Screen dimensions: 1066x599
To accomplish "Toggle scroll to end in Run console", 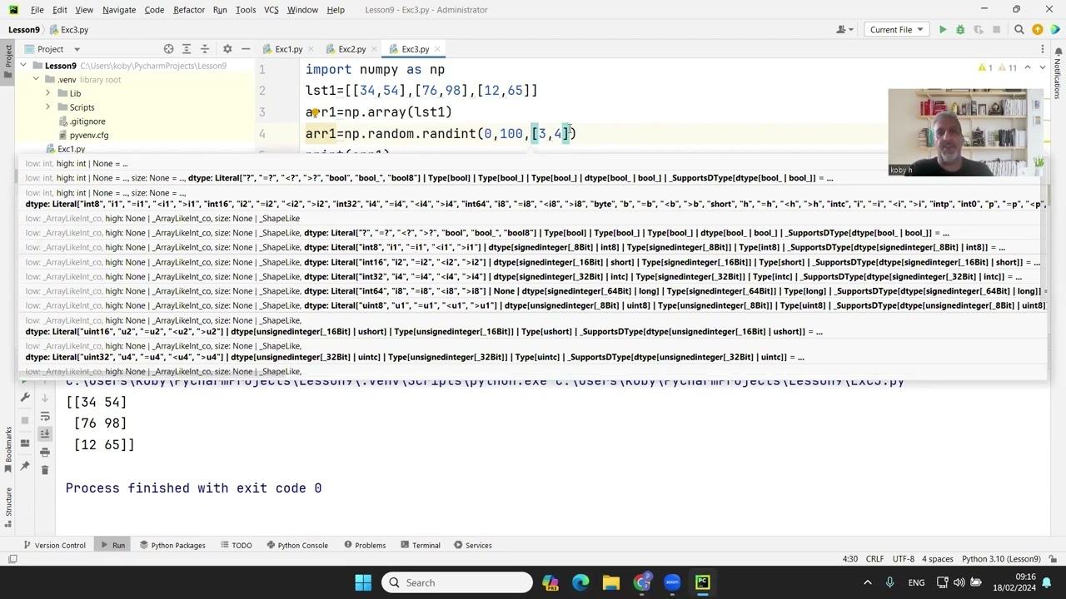I will click(45, 433).
